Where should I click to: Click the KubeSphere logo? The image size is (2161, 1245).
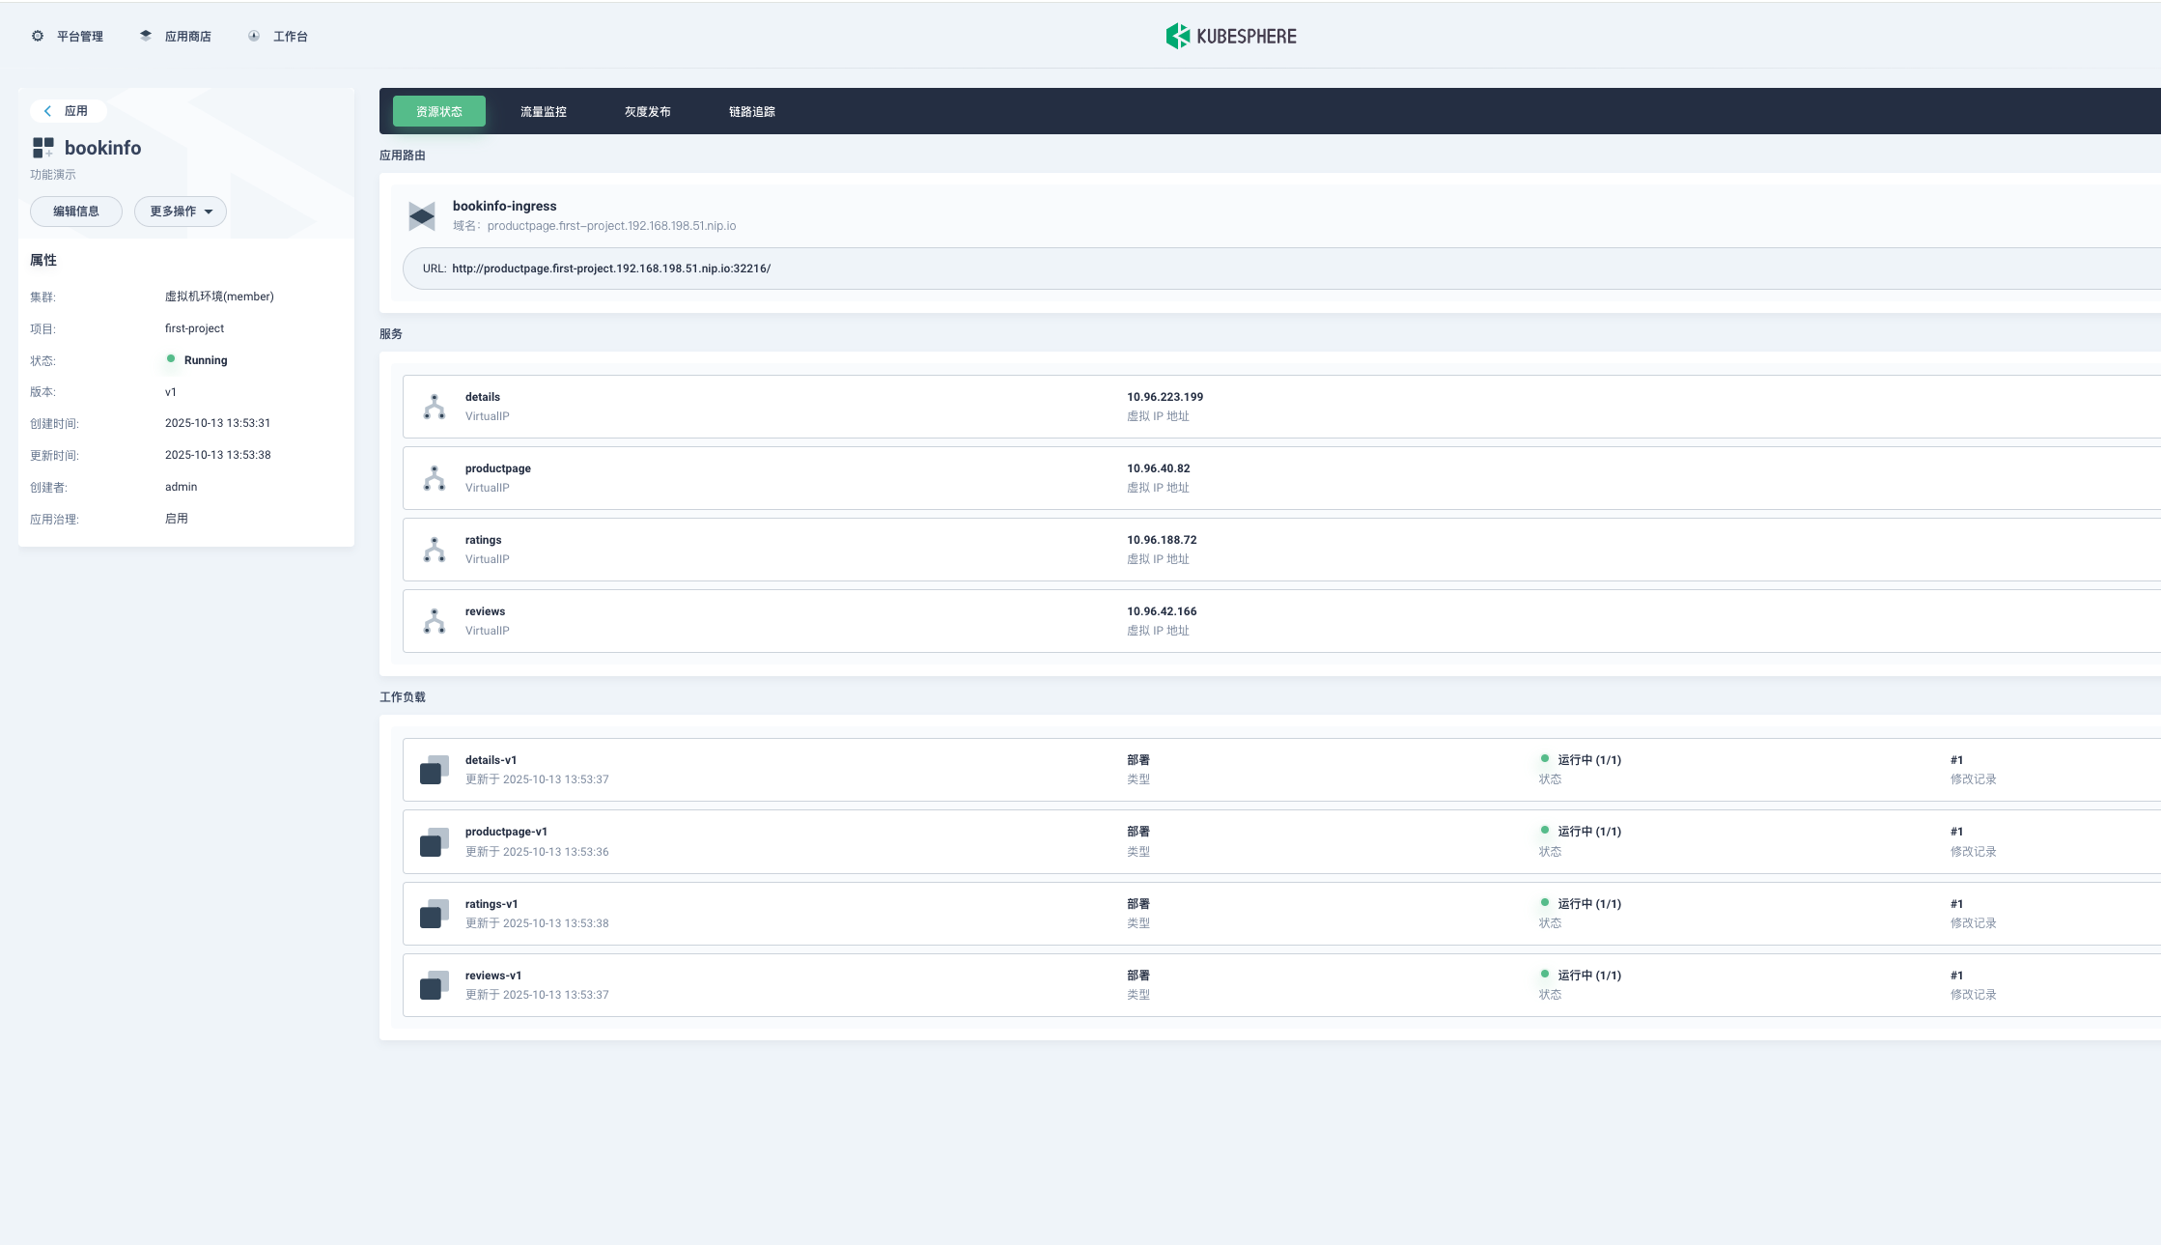pyautogui.click(x=1230, y=37)
